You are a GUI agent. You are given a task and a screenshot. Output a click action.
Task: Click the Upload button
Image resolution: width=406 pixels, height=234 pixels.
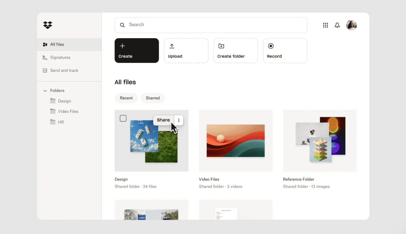click(x=186, y=51)
